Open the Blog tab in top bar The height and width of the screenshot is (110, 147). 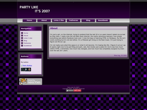(x=88, y=20)
